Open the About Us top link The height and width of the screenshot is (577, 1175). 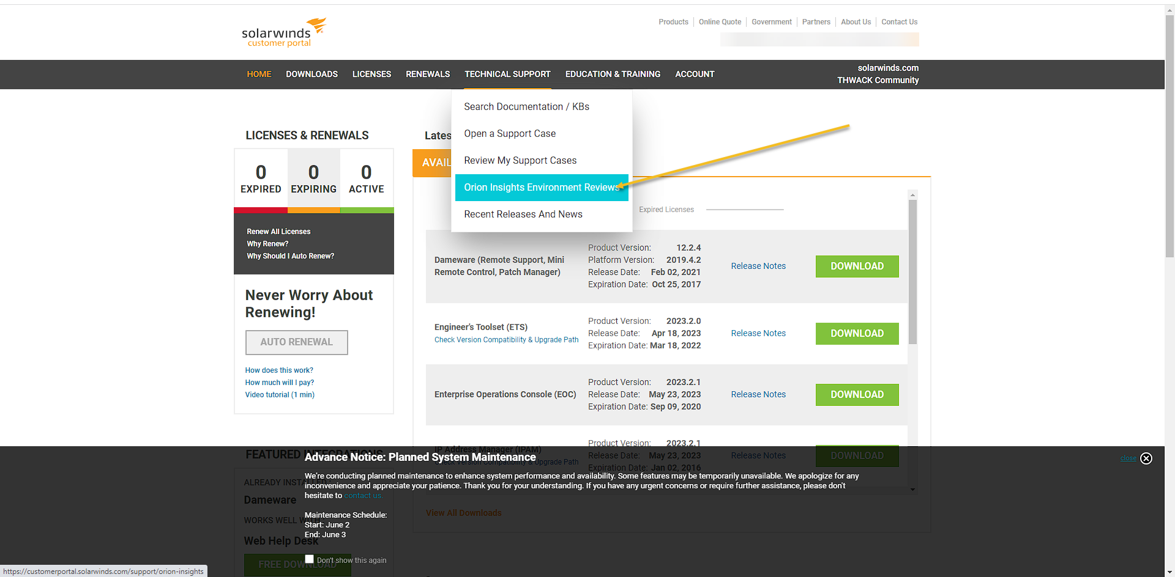(x=856, y=22)
